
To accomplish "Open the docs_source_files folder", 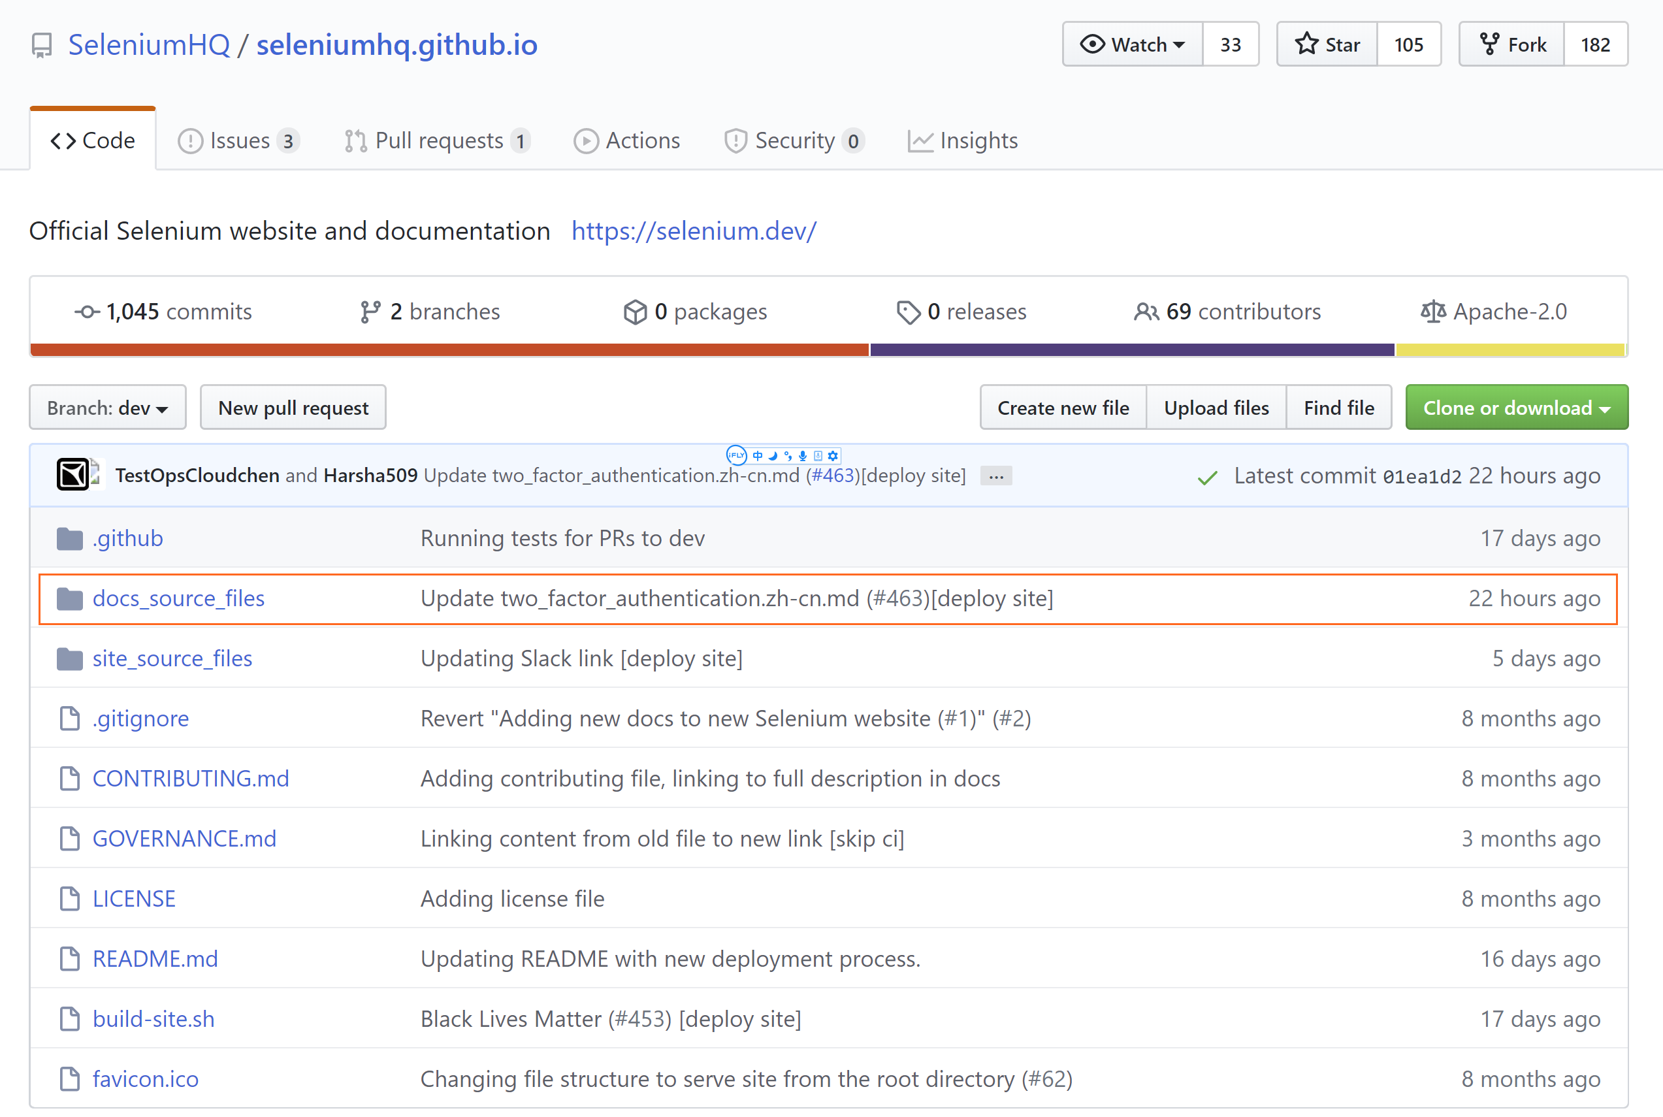I will pyautogui.click(x=178, y=598).
